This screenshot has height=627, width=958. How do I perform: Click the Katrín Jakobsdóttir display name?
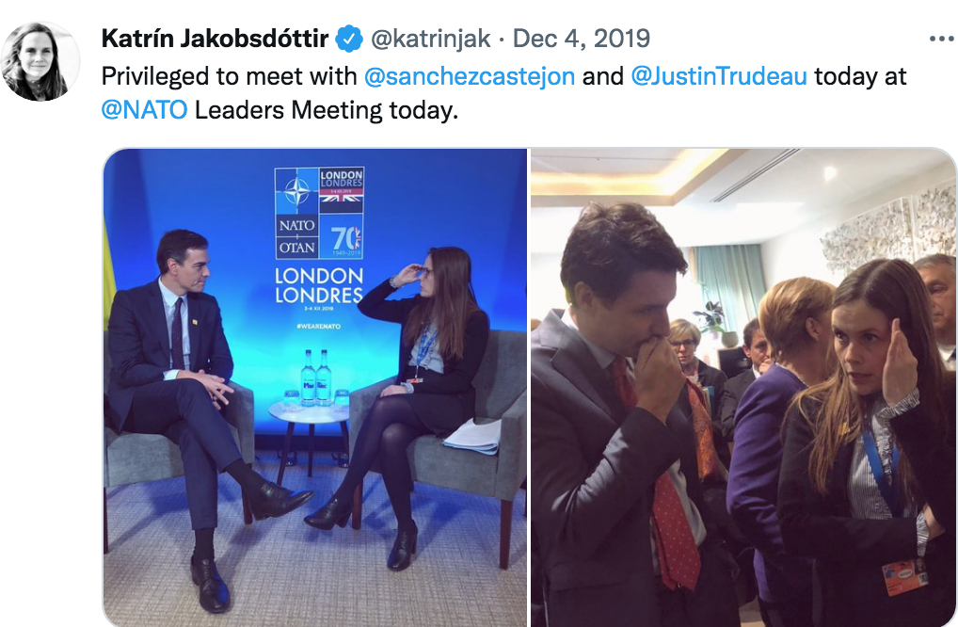[216, 39]
